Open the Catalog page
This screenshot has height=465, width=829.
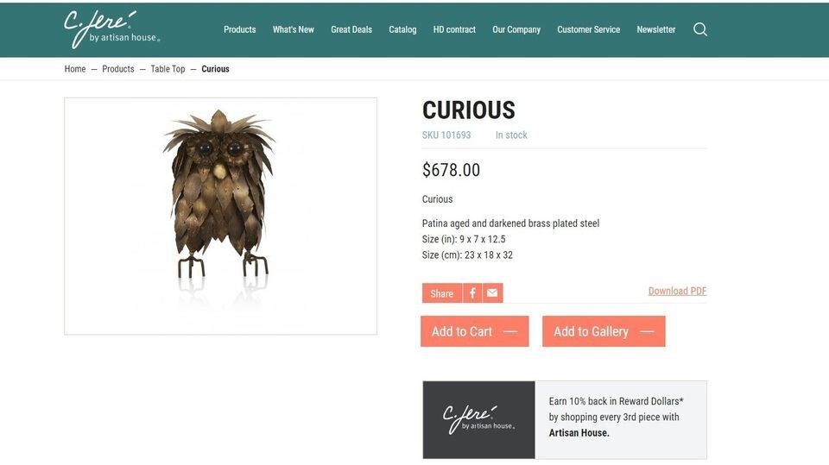403,29
